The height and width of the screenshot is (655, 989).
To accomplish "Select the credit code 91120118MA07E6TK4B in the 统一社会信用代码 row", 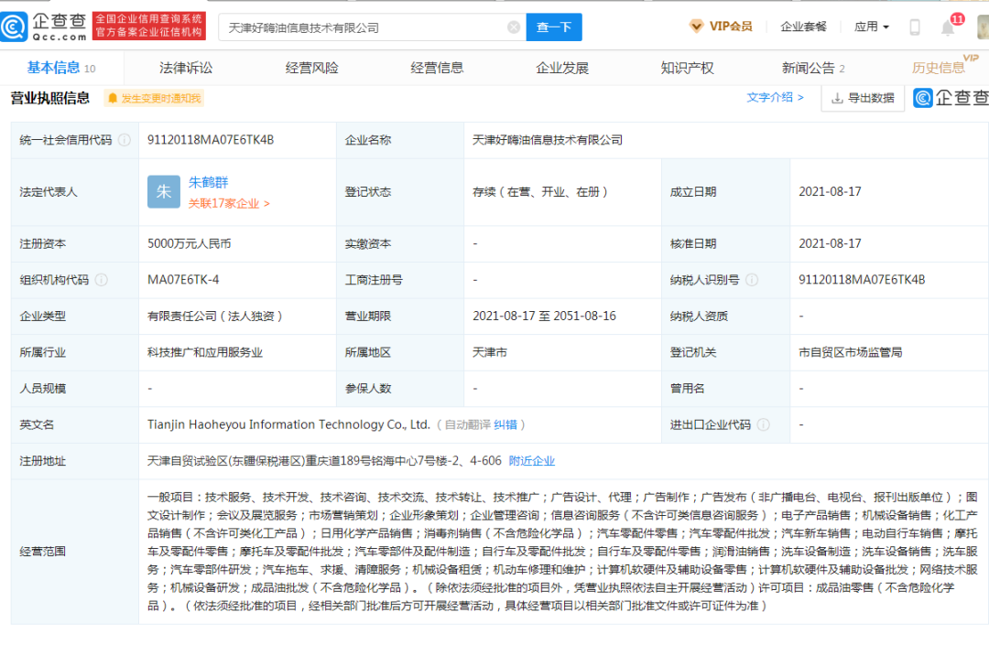I will 211,140.
